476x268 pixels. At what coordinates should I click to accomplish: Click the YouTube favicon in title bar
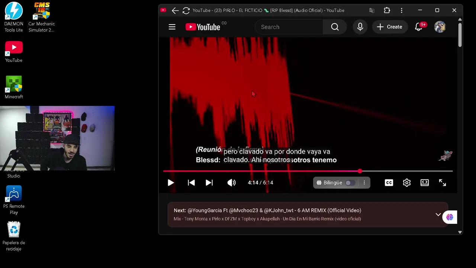pos(163,10)
